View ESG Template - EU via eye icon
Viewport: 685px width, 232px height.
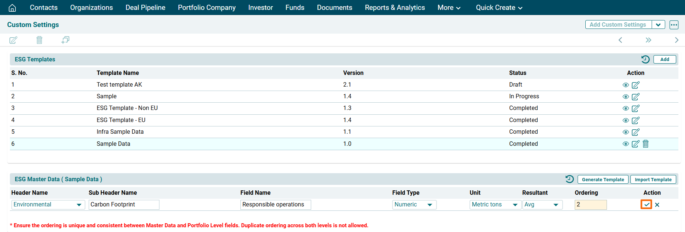click(626, 121)
